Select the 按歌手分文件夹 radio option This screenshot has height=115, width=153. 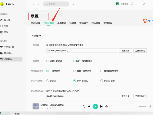click(74, 71)
